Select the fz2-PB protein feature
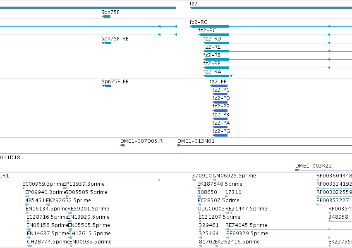Screen dimensions: 352x248 point(220,119)
